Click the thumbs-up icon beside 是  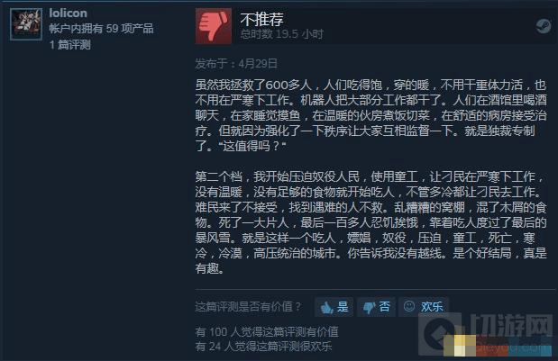(326, 307)
